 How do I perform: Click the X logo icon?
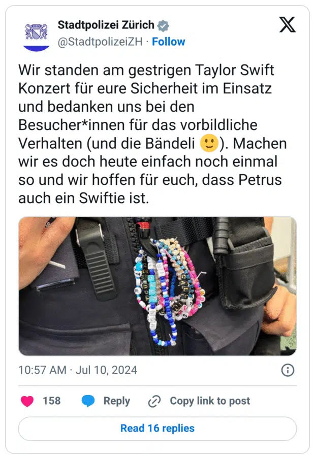(287, 24)
